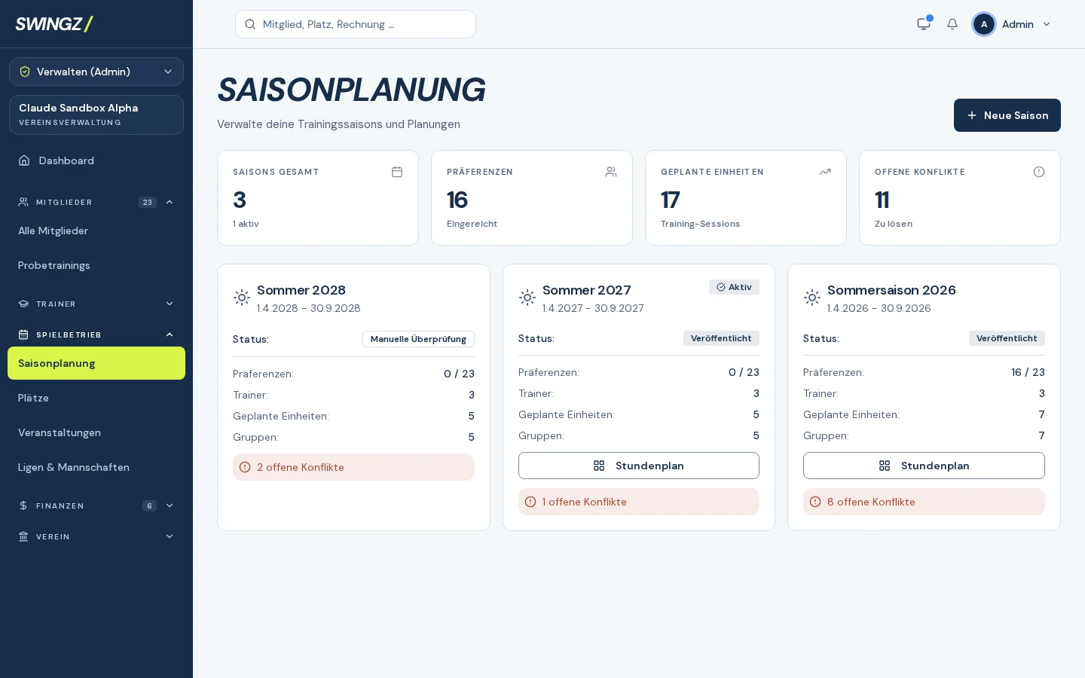Click the Finanzen count badge 6

[149, 505]
